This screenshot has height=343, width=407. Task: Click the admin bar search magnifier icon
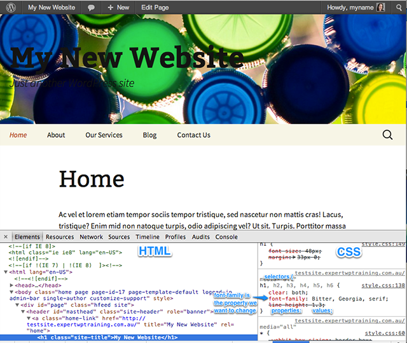click(x=399, y=7)
